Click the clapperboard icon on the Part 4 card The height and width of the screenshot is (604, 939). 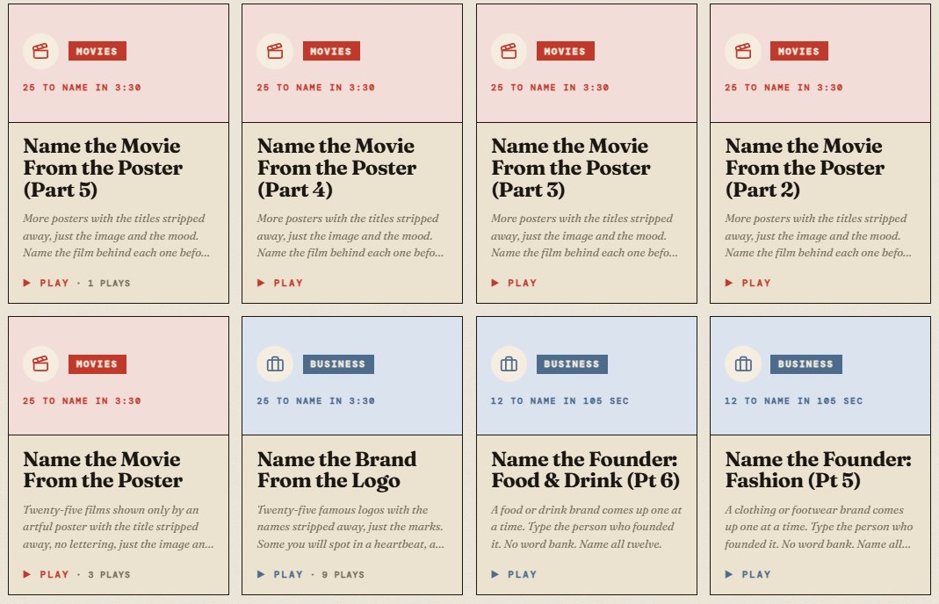275,51
